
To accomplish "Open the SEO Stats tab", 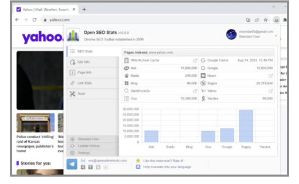I will coord(93,51).
